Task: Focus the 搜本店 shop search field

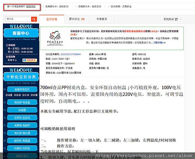Action: point(18,19)
